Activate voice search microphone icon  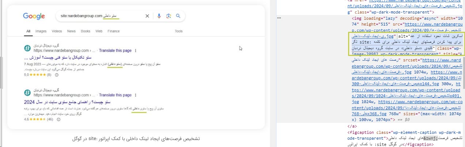tap(159, 16)
